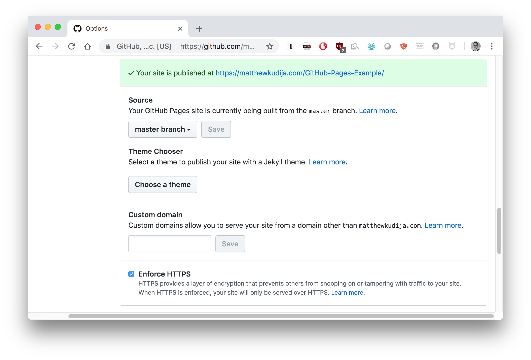Image resolution: width=531 pixels, height=360 pixels.
Task: Open the browser home page icon
Action: pyautogui.click(x=88, y=46)
